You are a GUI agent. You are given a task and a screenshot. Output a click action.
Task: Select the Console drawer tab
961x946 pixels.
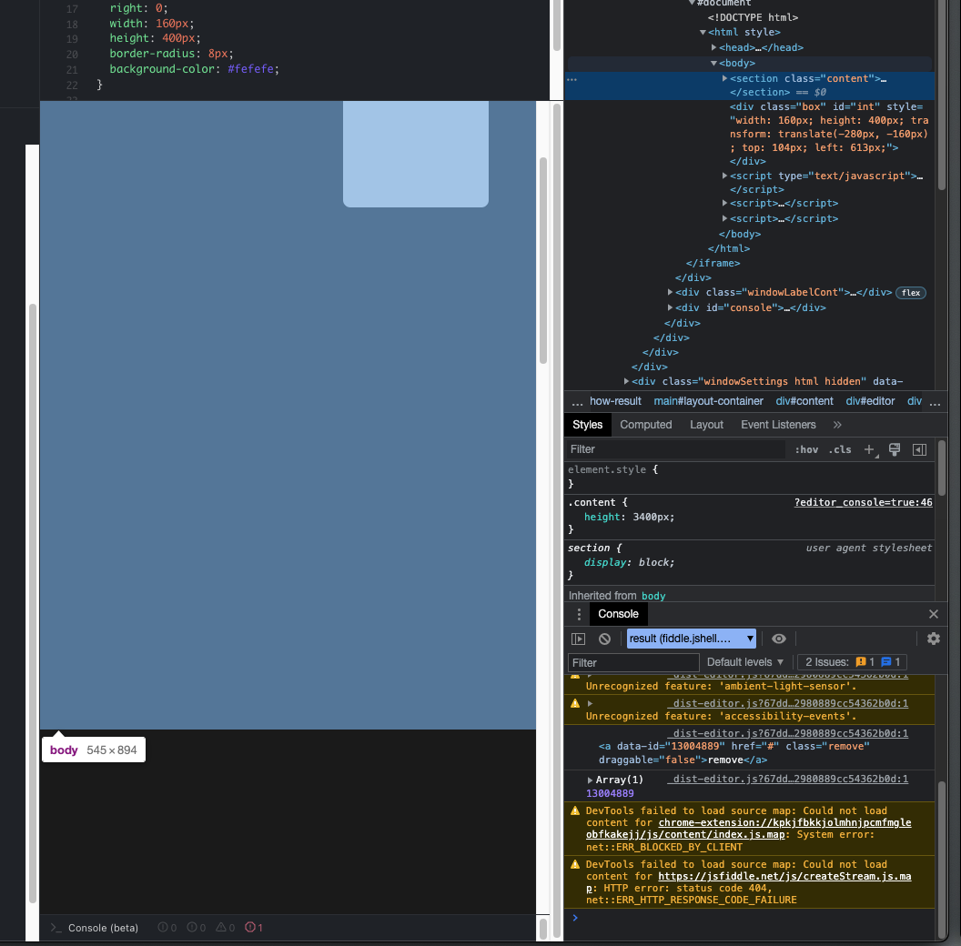click(618, 614)
